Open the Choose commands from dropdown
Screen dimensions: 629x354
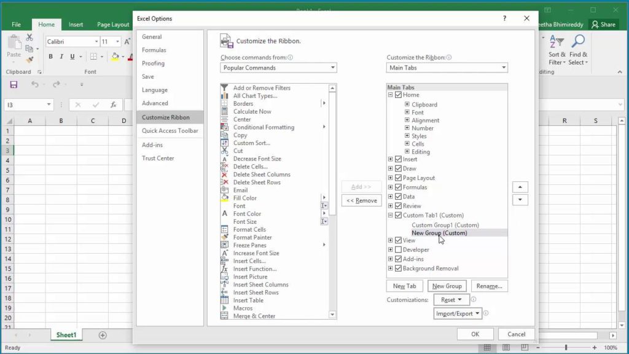pos(278,68)
